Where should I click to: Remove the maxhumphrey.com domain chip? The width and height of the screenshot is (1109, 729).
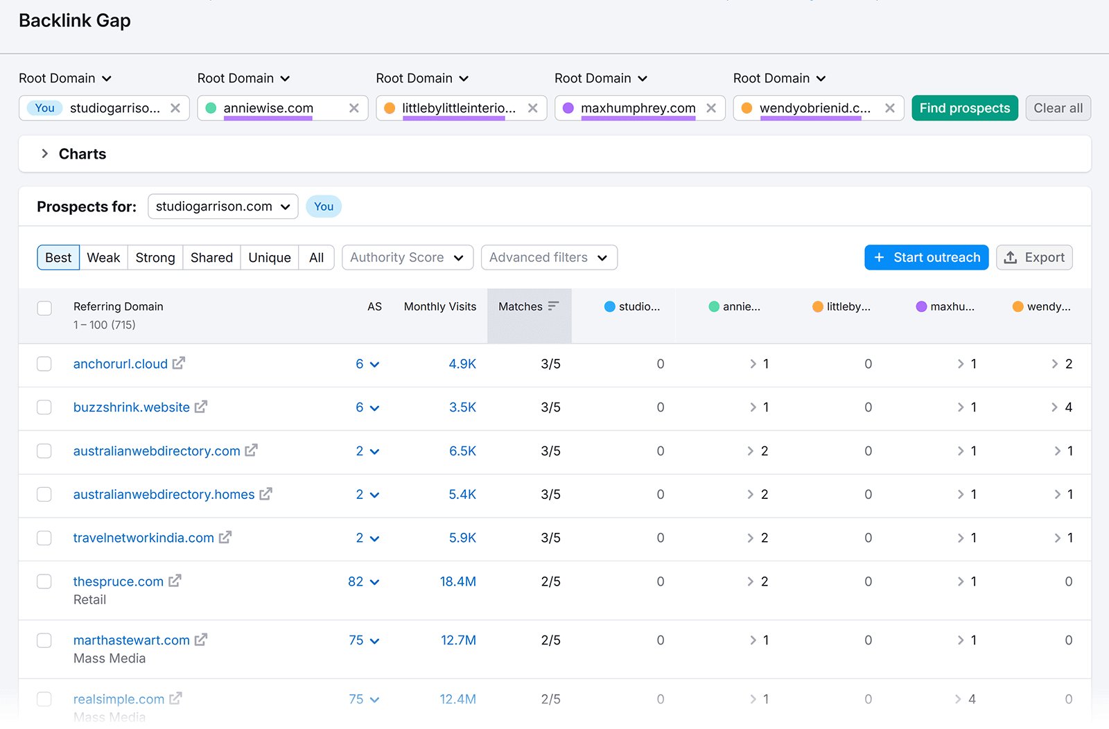point(711,107)
